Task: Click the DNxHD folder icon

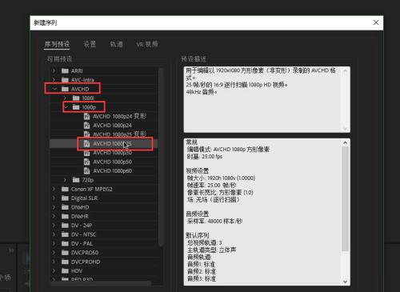Action: 65,207
